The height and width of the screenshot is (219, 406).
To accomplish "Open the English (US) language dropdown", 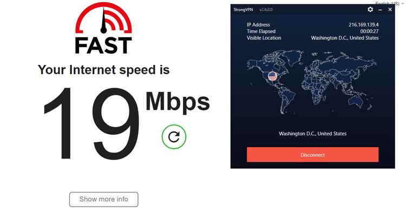I will pos(389,3).
